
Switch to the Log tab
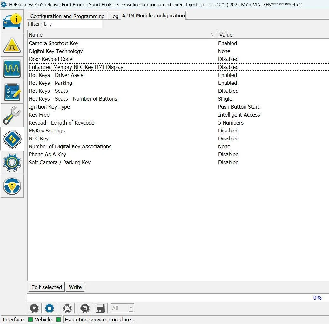click(114, 16)
